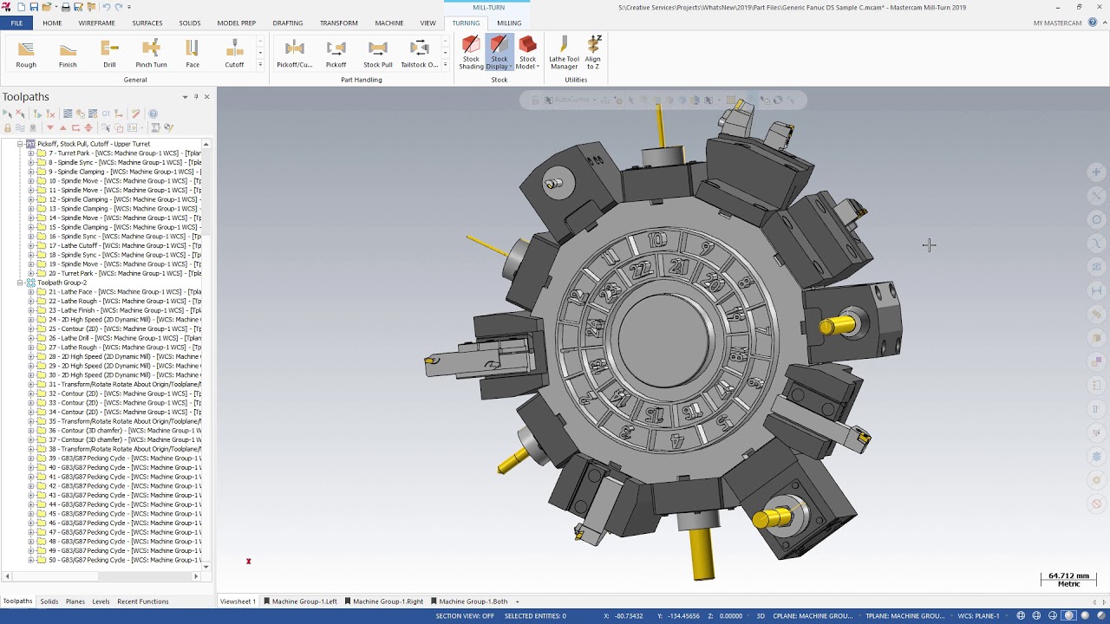1110x624 pixels.
Task: Expand the General gallery more arrow
Action: coord(260,65)
